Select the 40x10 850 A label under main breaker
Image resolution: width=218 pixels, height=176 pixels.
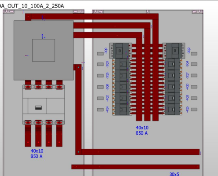pos(37,154)
